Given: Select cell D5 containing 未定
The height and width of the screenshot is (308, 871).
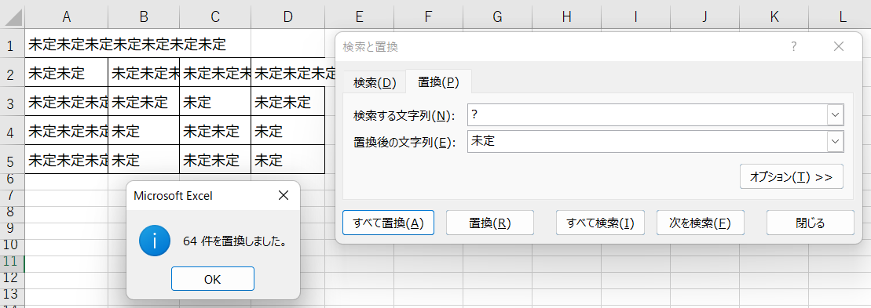Looking at the screenshot, I should [x=287, y=160].
